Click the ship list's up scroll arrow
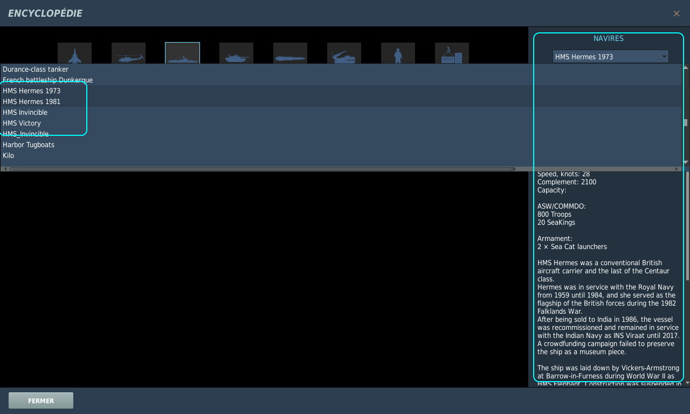Viewport: 690px width, 414px height. [686, 67]
